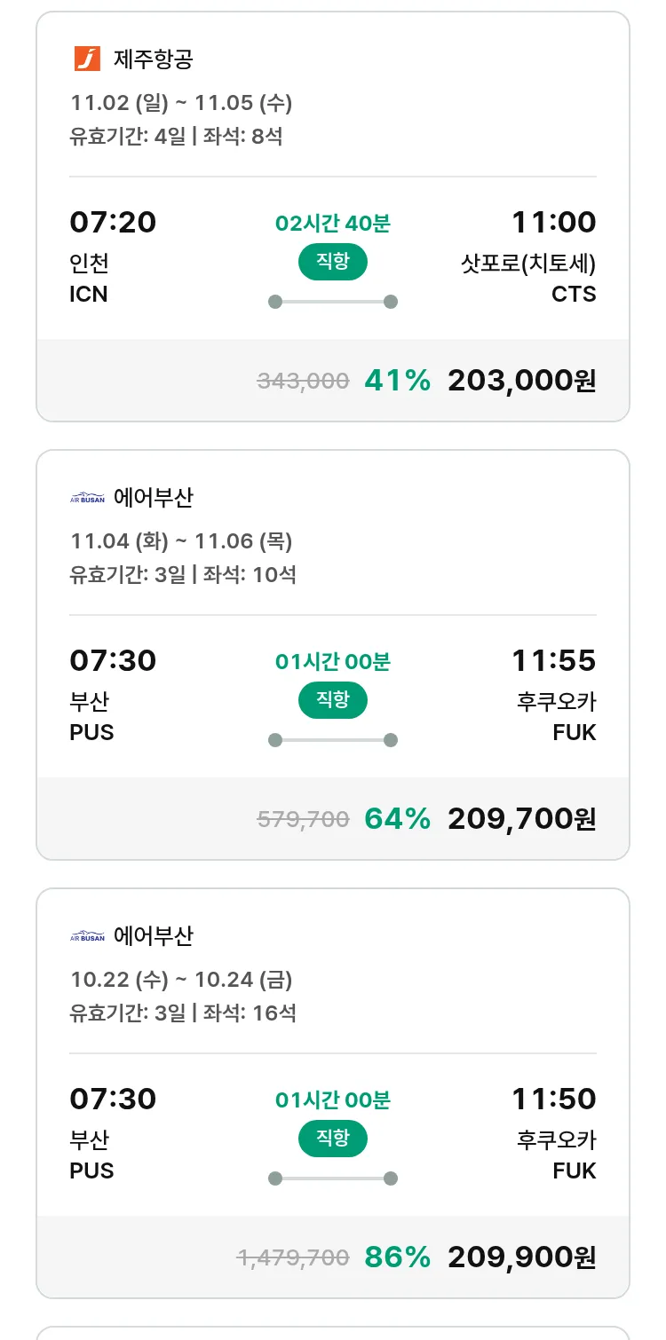Select the 209,900원 Air Busan fare
This screenshot has width=666, height=1340.
pyautogui.click(x=521, y=1257)
